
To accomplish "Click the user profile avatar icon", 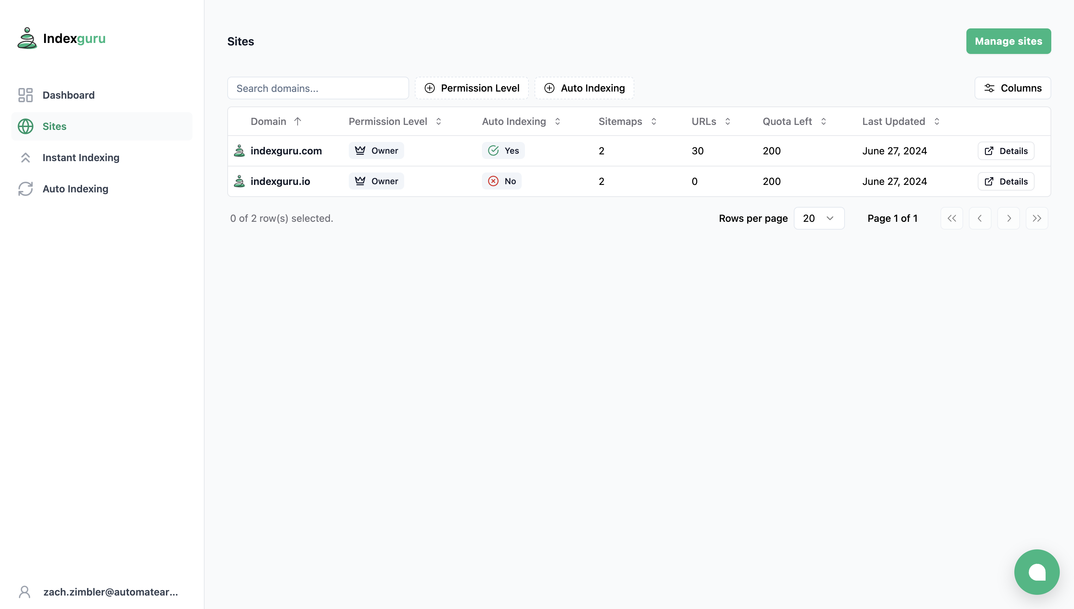I will [25, 591].
